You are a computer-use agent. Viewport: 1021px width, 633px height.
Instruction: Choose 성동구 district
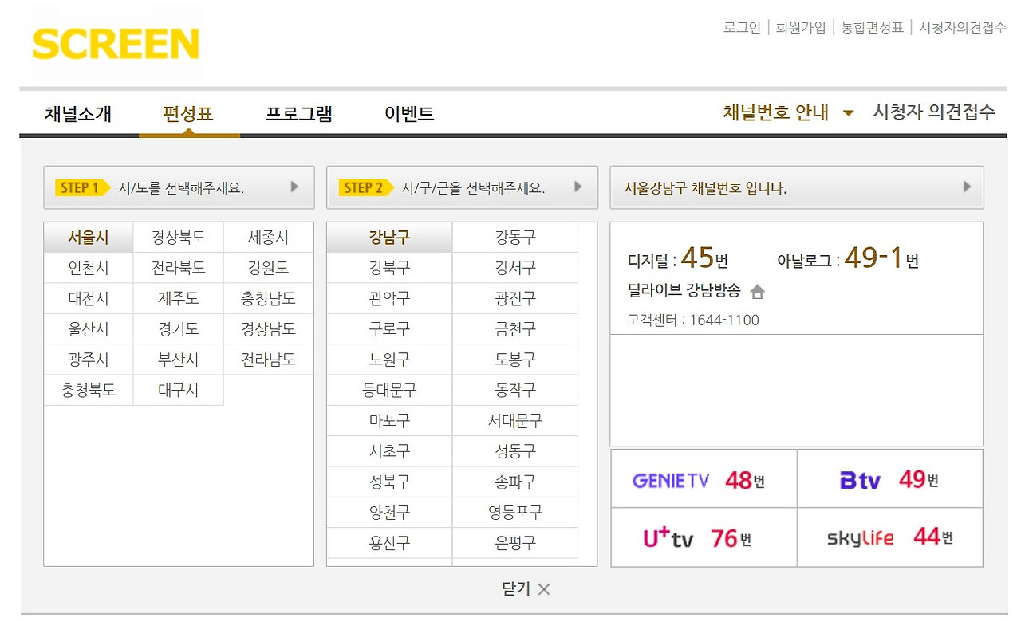click(515, 451)
